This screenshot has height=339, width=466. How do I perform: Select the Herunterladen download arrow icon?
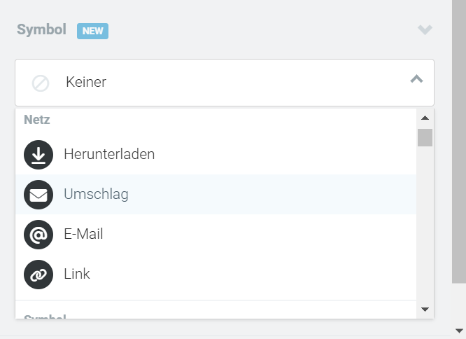[x=38, y=155]
